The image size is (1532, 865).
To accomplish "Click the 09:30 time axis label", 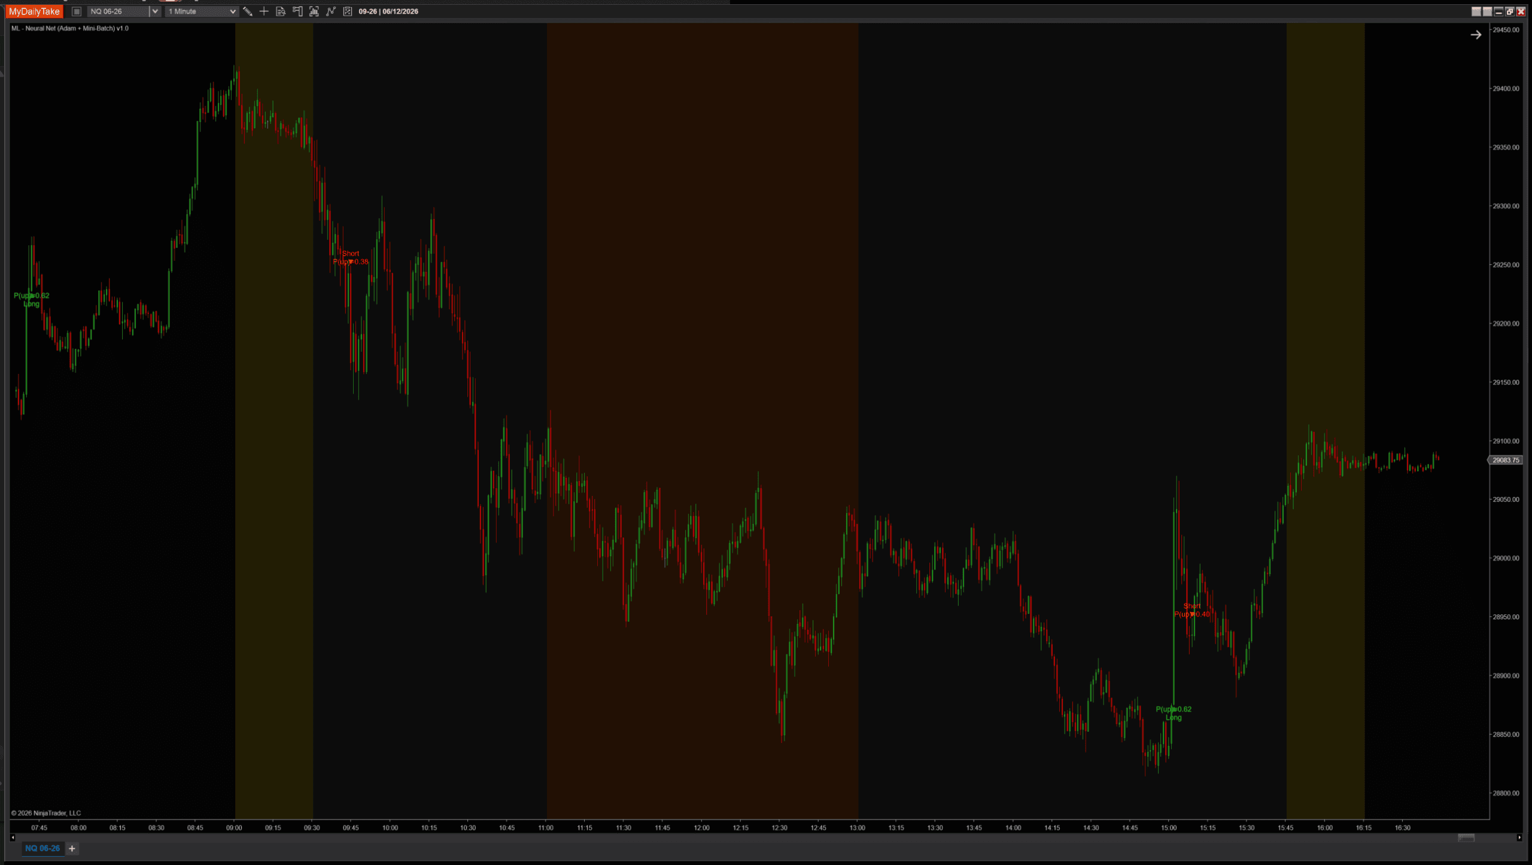I will (312, 828).
